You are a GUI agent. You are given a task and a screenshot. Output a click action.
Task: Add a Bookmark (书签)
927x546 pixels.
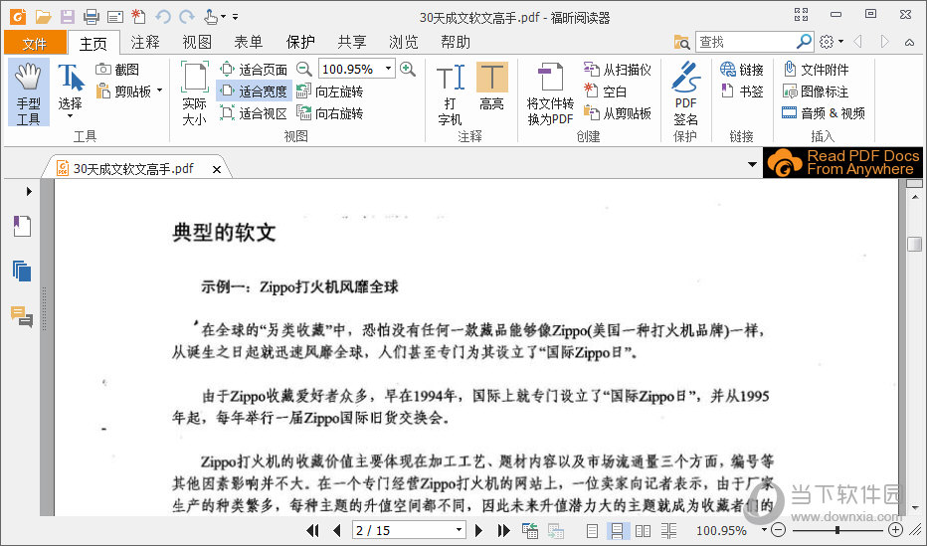coord(742,91)
